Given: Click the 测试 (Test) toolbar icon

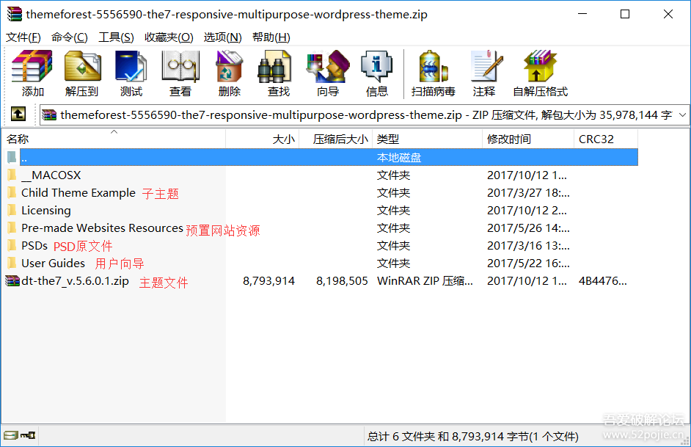Looking at the screenshot, I should click(x=131, y=66).
